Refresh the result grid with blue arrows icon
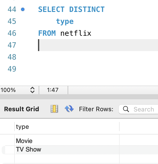The height and width of the screenshot is (164, 158). [69, 109]
